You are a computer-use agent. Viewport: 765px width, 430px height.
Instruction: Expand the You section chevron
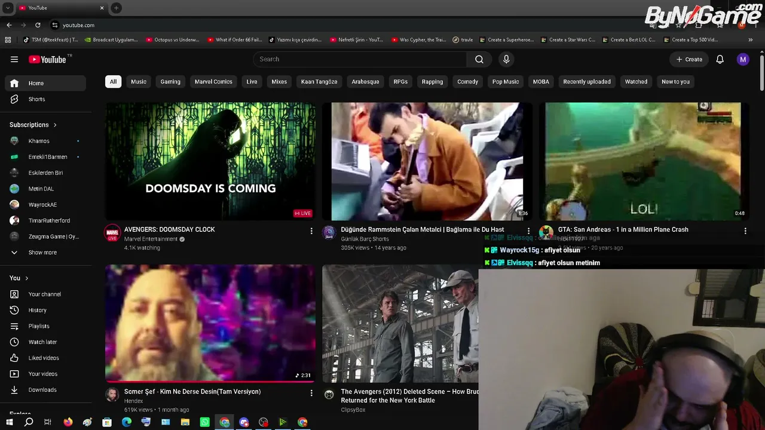pos(27,278)
